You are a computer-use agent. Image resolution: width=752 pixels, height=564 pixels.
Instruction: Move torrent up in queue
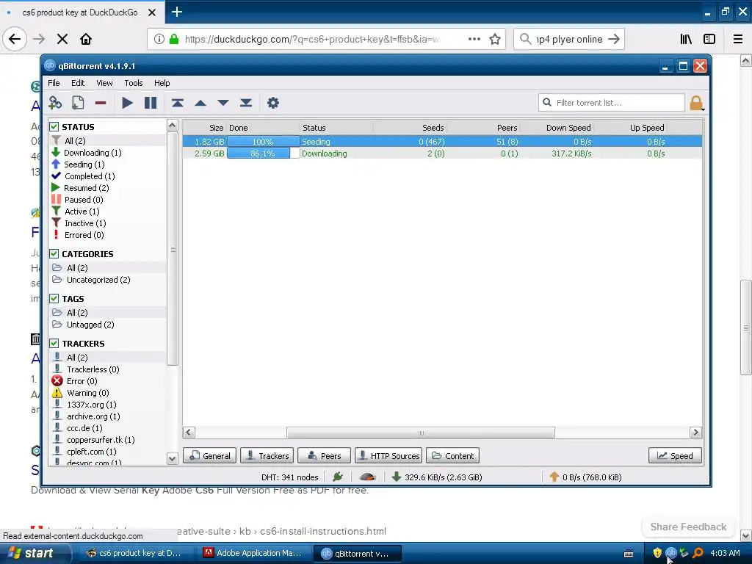coord(200,103)
